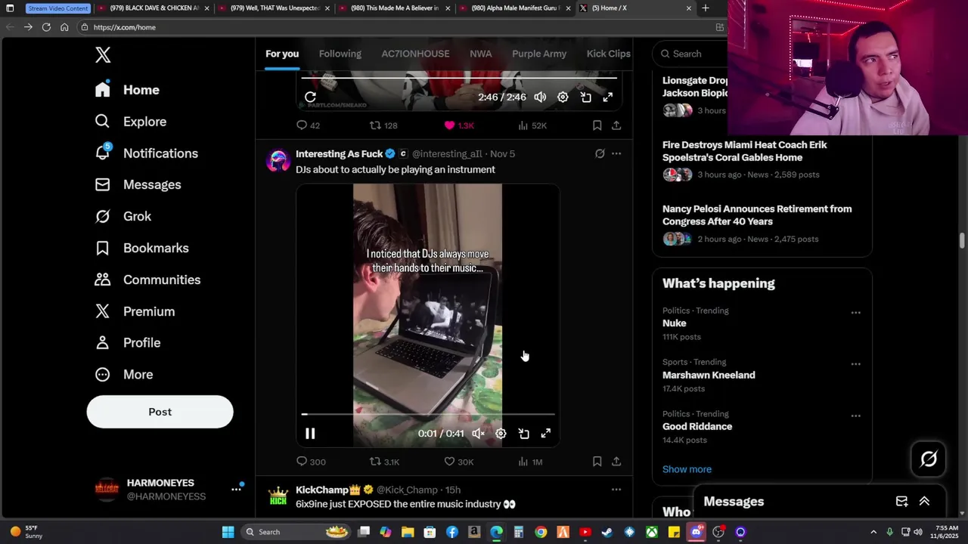The image size is (968, 544).
Task: Click Show more under What's happening
Action: coord(687,469)
